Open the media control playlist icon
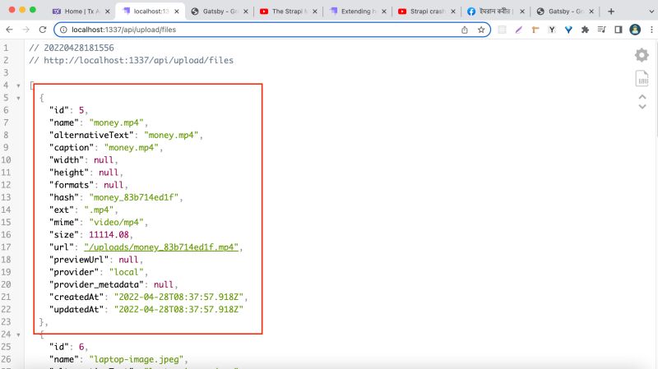 tap(601, 30)
